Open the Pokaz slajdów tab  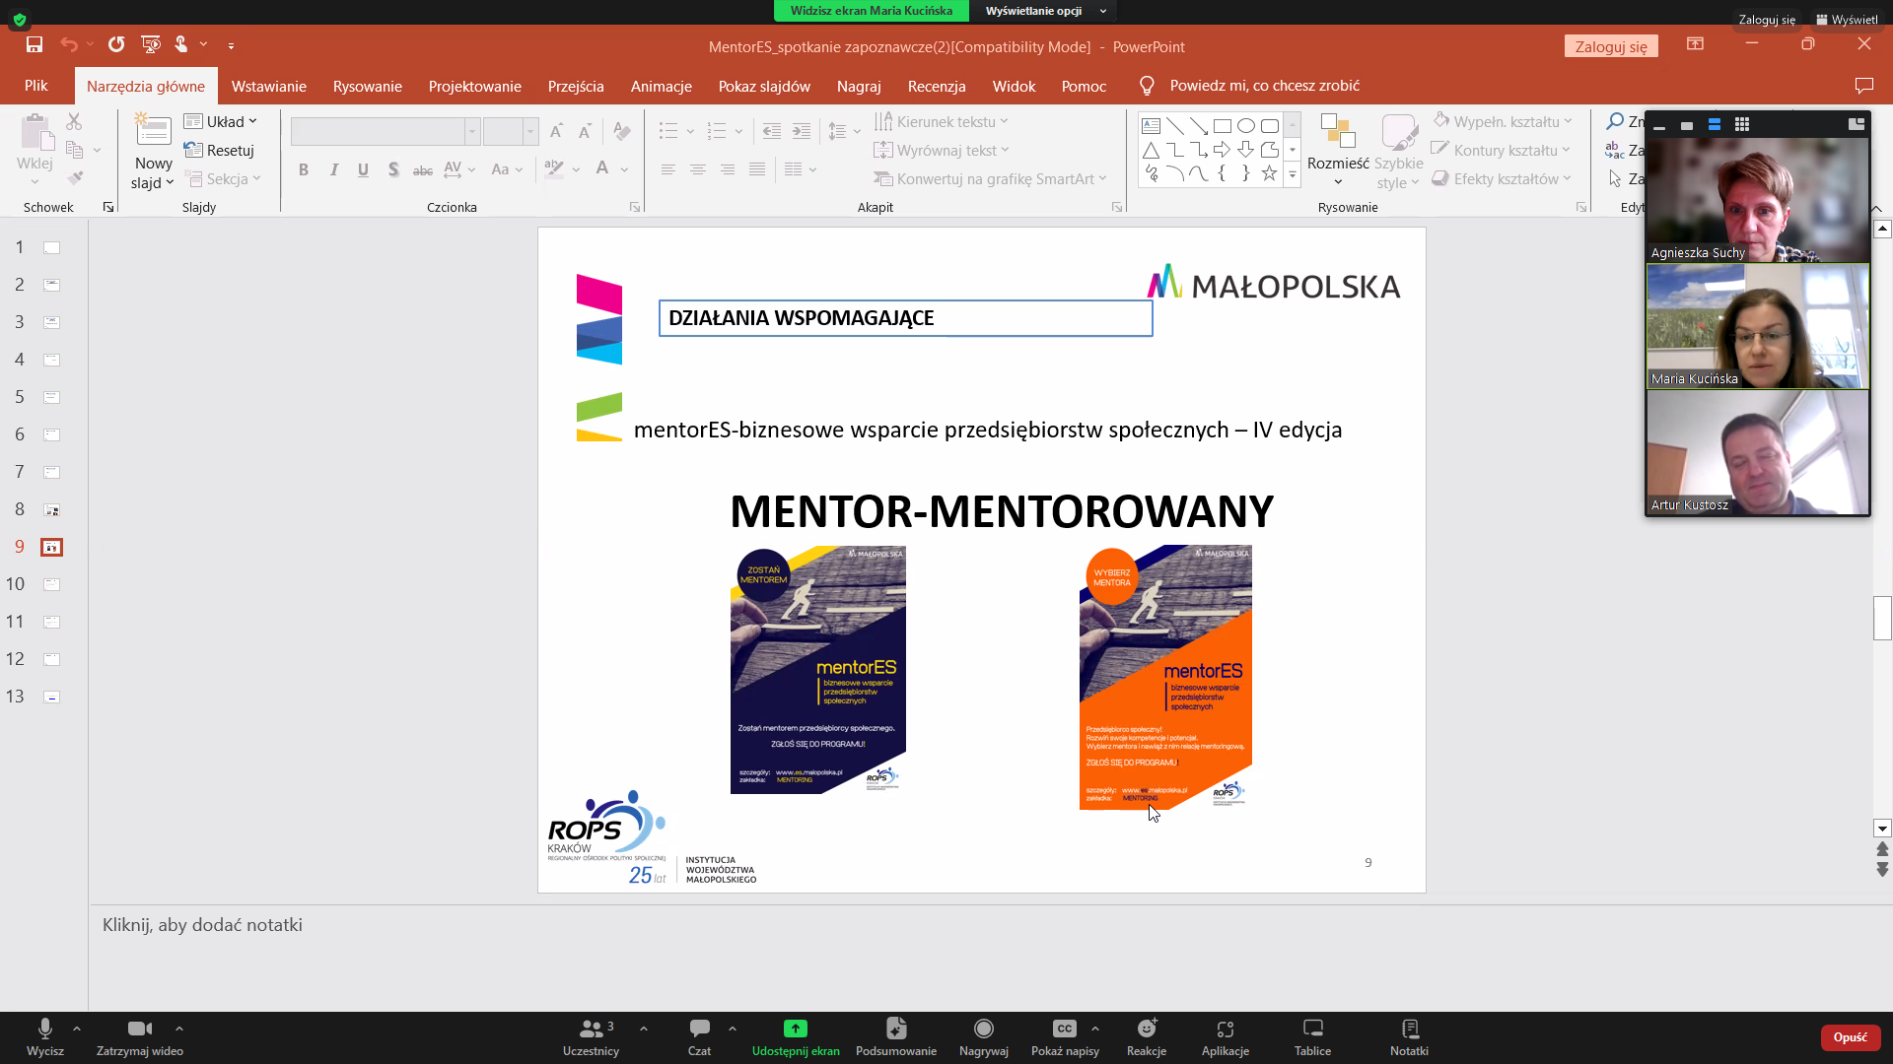[764, 87]
